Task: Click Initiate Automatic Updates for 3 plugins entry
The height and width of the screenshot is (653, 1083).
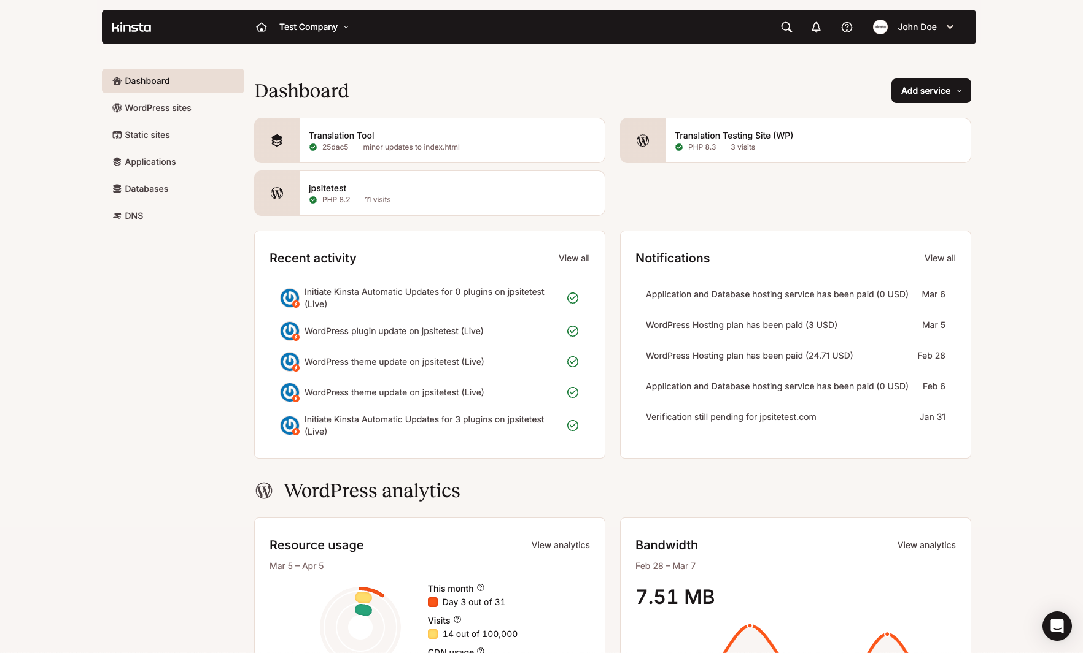Action: [430, 426]
